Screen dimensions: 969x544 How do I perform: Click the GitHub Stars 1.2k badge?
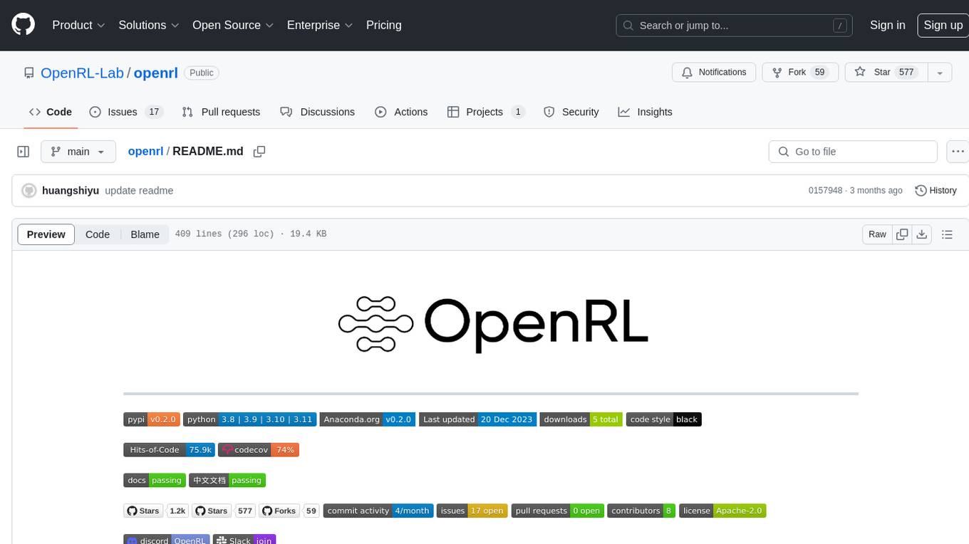tap(155, 511)
